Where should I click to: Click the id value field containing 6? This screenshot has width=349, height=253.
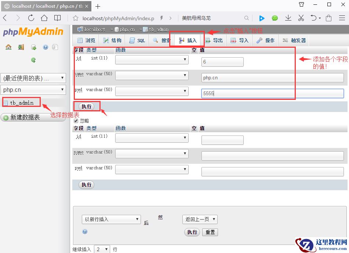tap(223, 62)
